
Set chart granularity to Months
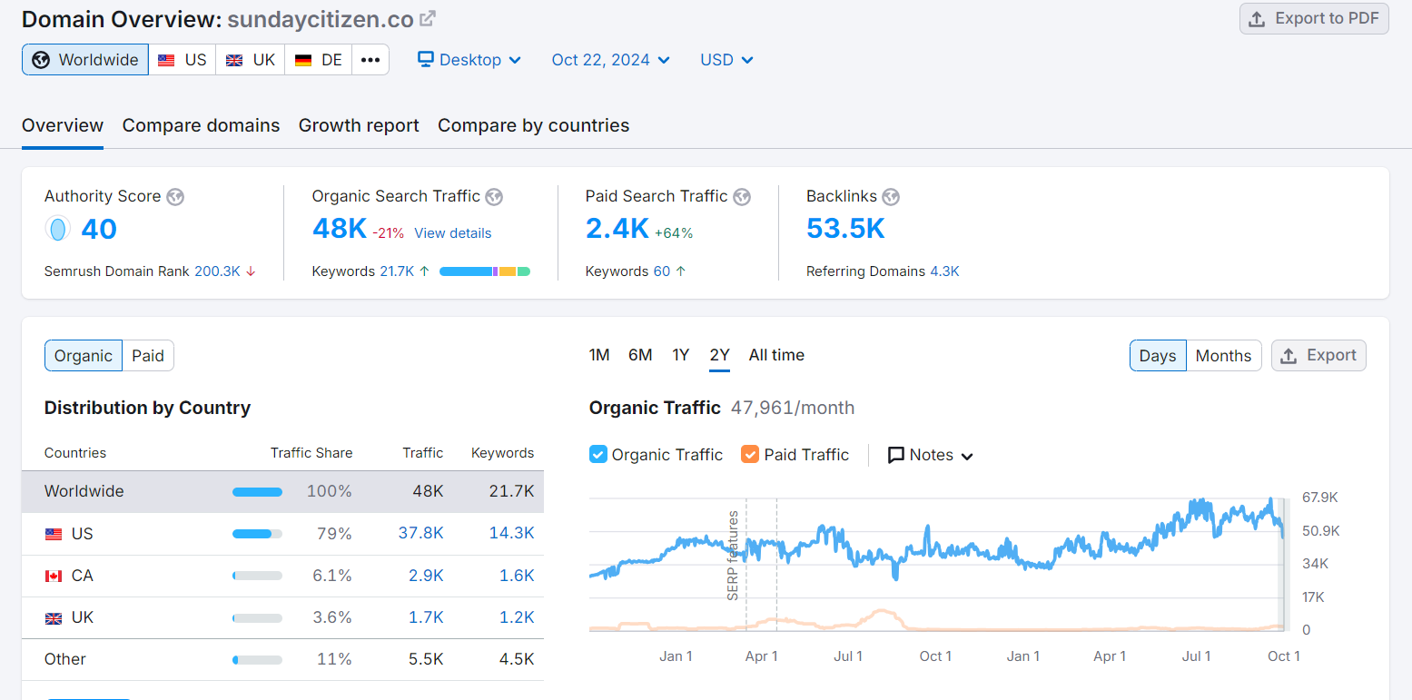coord(1223,356)
